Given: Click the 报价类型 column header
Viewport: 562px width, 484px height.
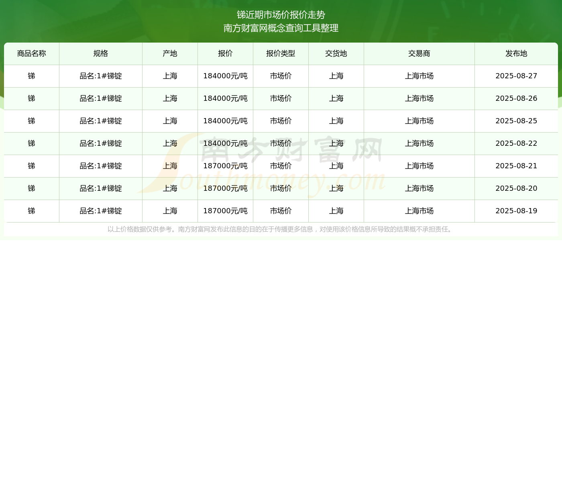Looking at the screenshot, I should [281, 53].
